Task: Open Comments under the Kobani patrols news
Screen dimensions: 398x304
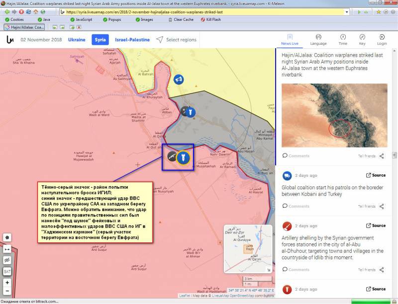Action: tap(296, 206)
